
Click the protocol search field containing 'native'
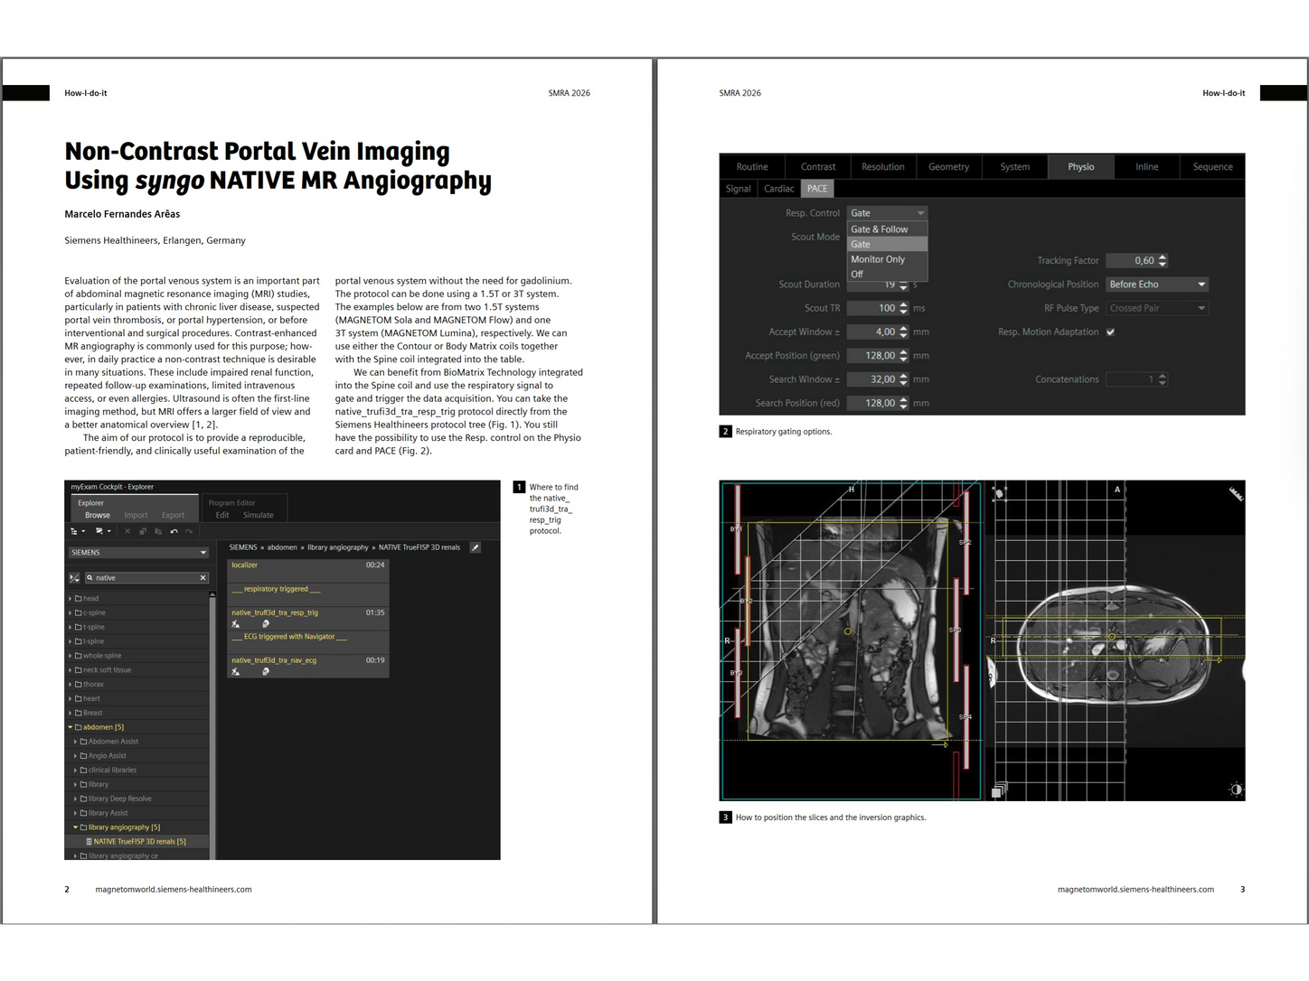(146, 578)
